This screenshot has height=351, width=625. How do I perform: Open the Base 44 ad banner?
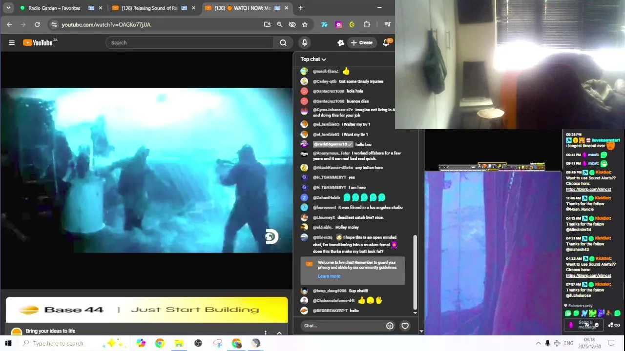pyautogui.click(x=146, y=310)
